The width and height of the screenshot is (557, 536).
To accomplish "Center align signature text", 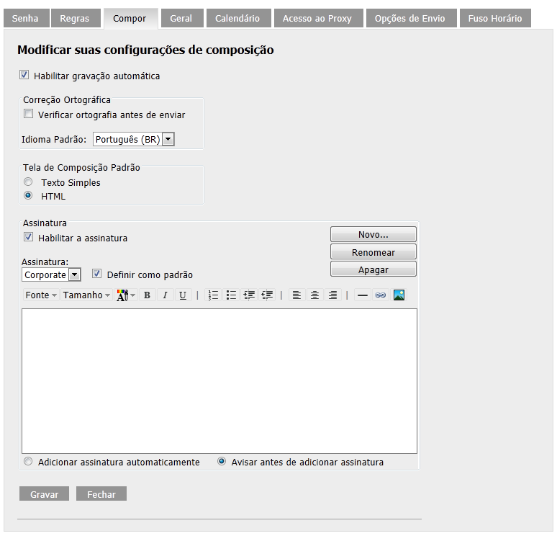I will tap(314, 295).
